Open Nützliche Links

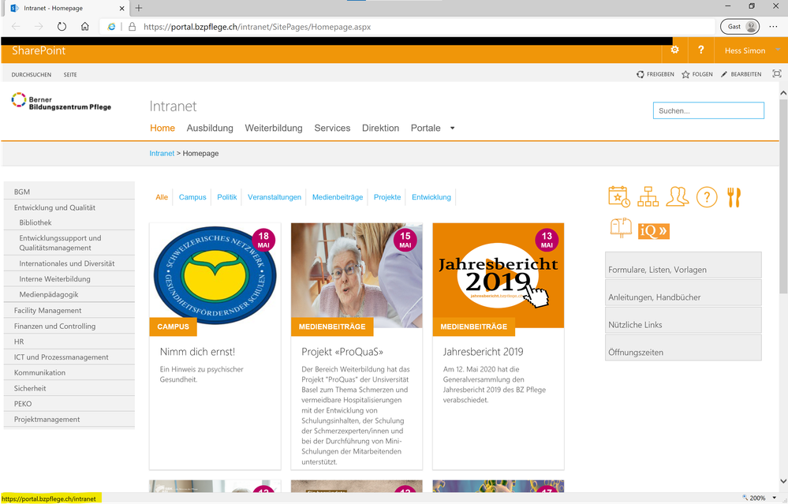[x=683, y=320]
